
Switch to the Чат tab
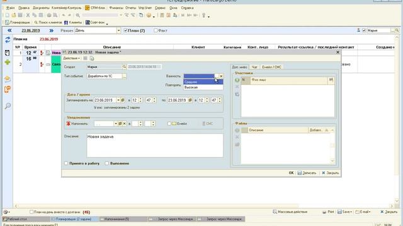254,67
